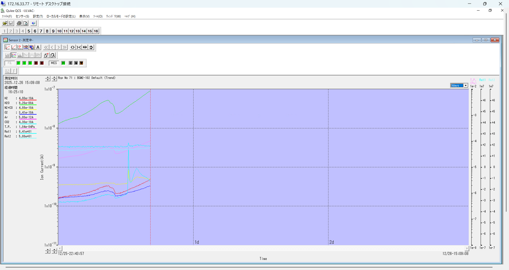Click second stepper below the Y axis

(54, 251)
